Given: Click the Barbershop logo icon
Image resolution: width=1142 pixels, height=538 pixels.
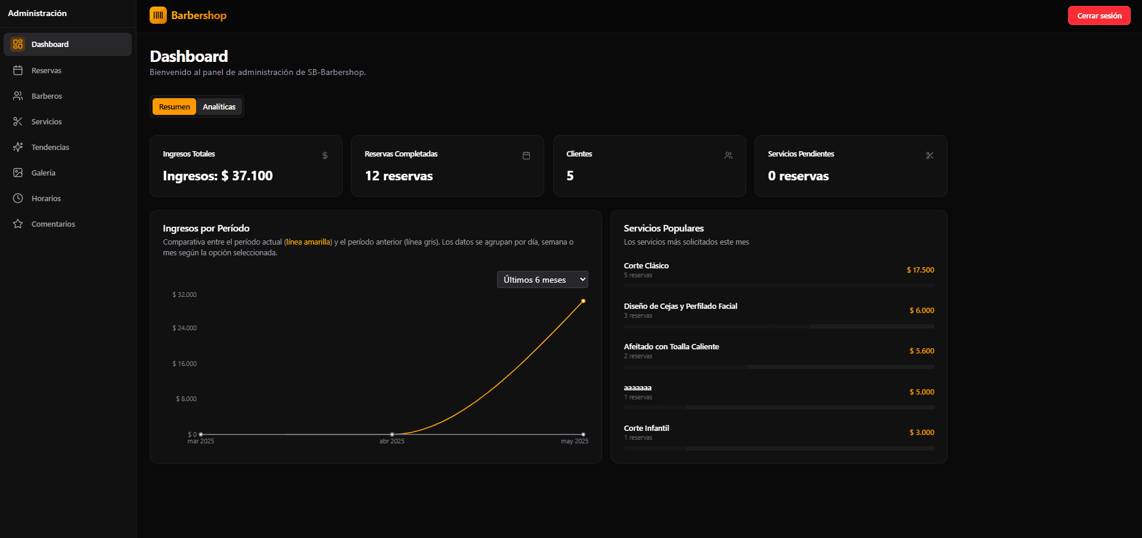Looking at the screenshot, I should pyautogui.click(x=158, y=15).
